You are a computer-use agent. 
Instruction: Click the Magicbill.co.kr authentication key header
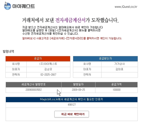click(x=72, y=99)
